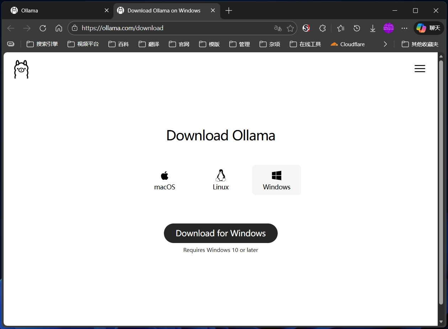Open the Copilot 聊天 button
The height and width of the screenshot is (329, 448).
[x=428, y=28]
